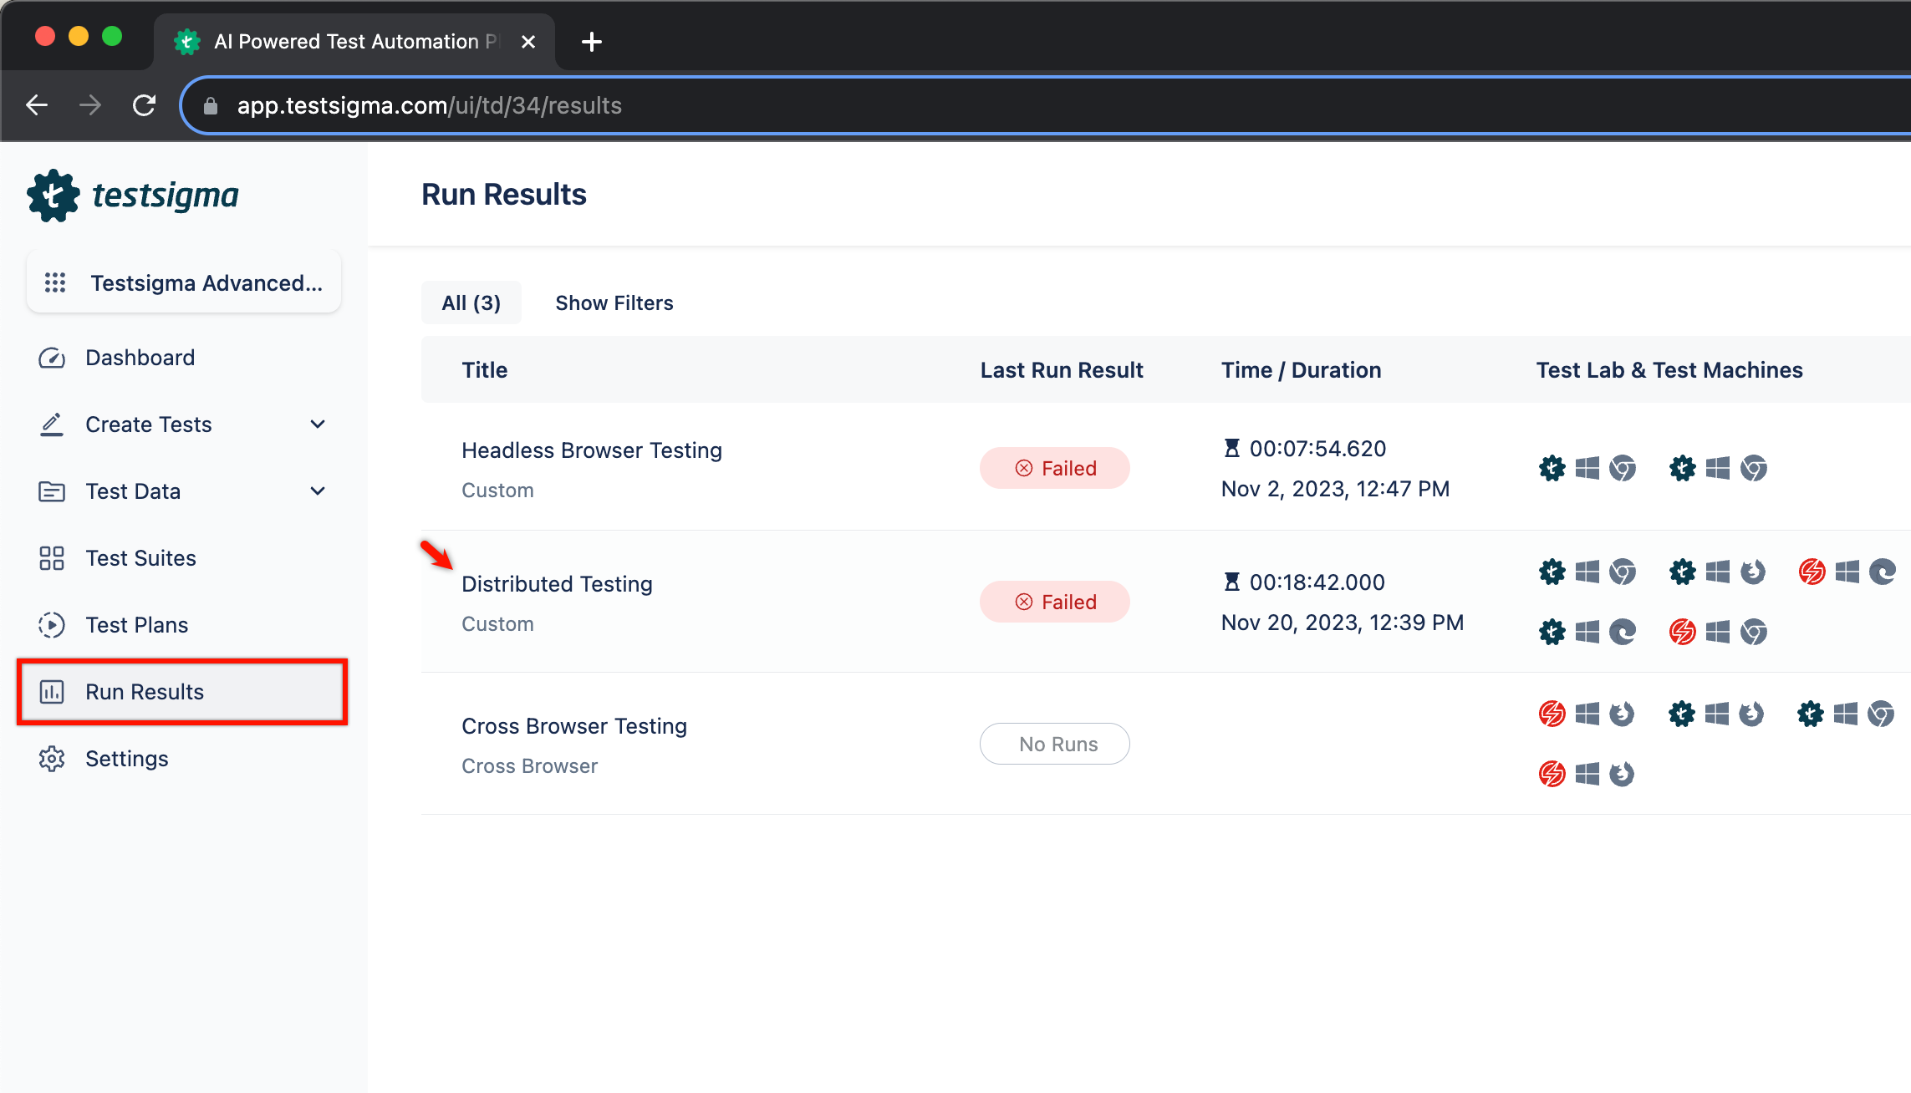Screen dimensions: 1911x1093
Task: Click Show Filters expander button
Action: (x=613, y=303)
